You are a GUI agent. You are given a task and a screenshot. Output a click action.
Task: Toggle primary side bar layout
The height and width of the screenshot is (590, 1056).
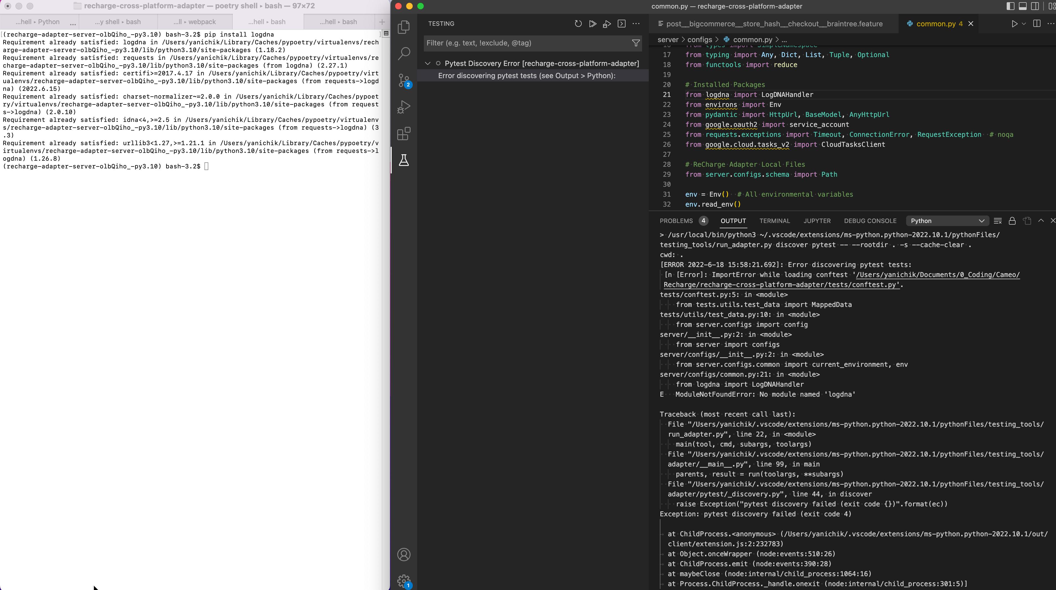point(1010,6)
